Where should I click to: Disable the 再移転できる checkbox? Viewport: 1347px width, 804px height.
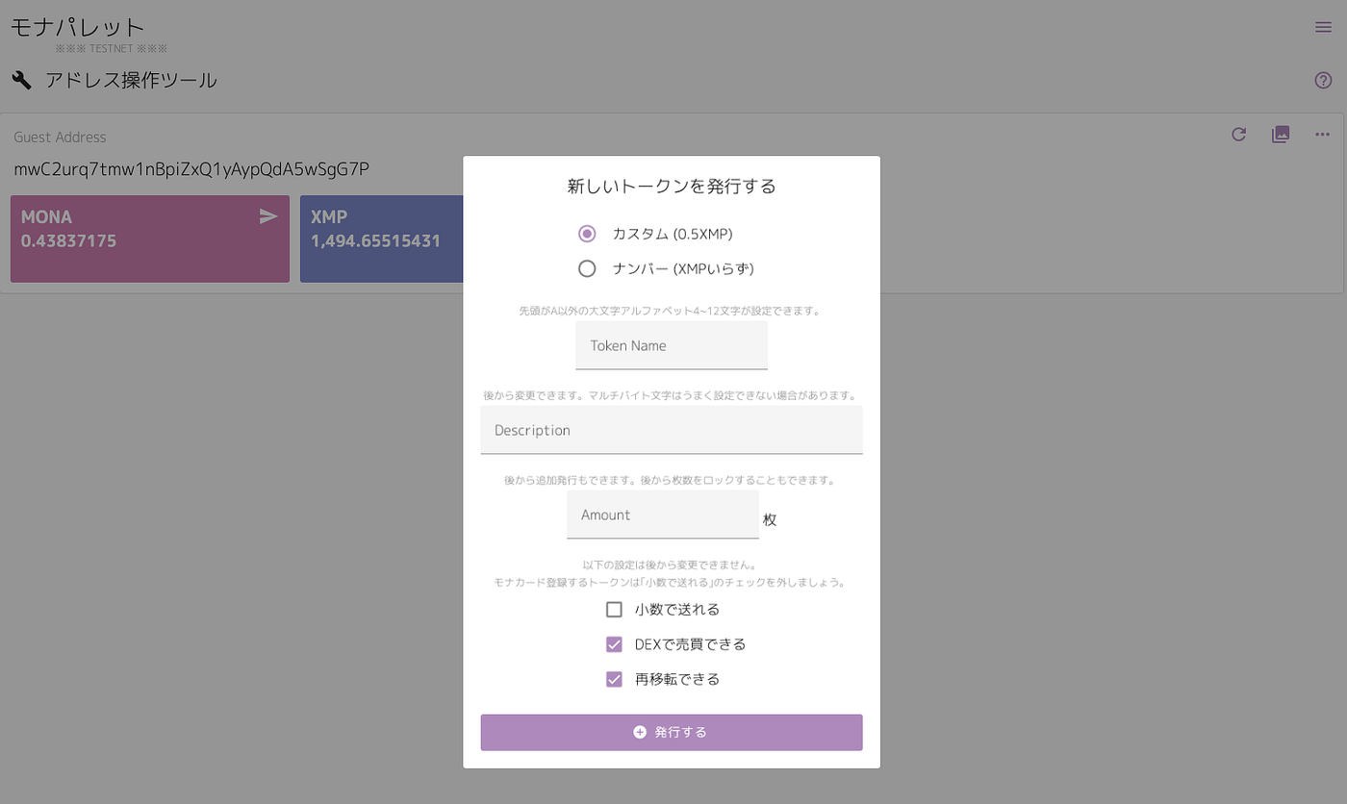pyautogui.click(x=614, y=678)
